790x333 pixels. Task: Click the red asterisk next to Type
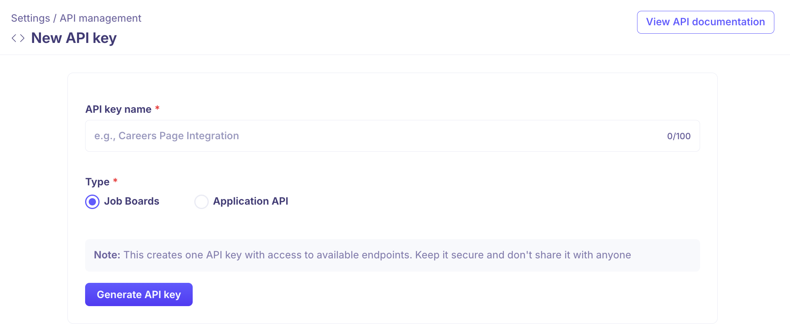point(115,181)
